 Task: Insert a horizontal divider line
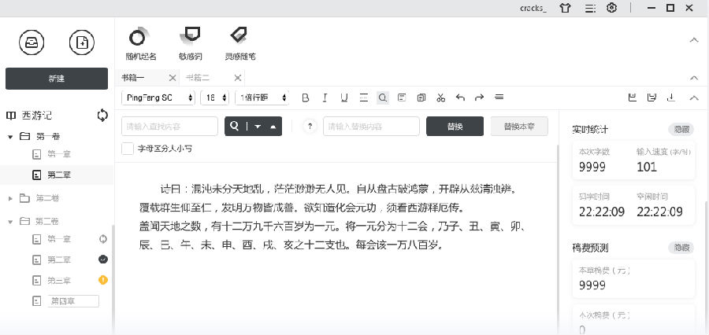363,98
